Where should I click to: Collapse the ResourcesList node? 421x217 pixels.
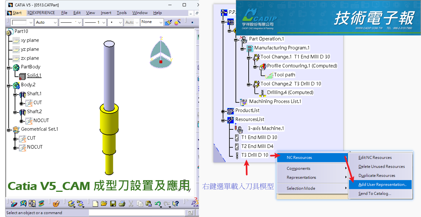click(223, 120)
